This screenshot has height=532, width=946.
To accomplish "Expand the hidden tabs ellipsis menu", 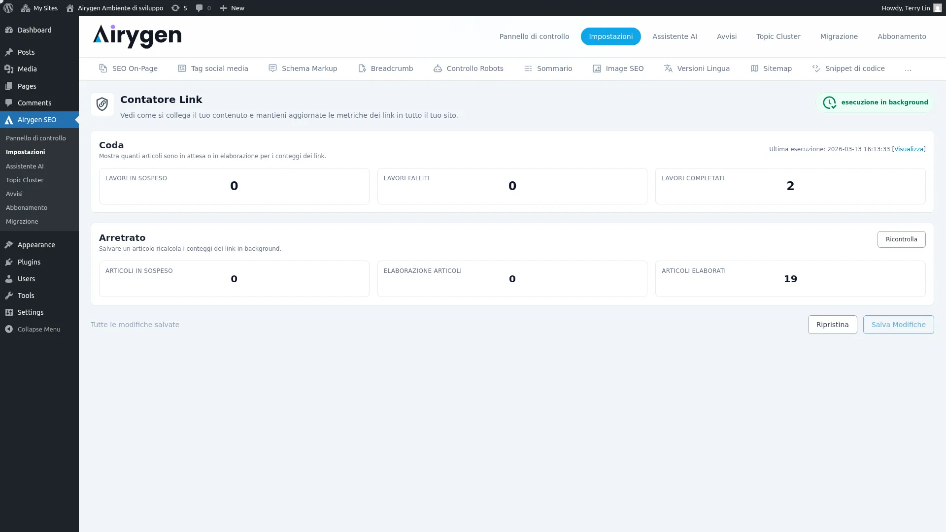I will (x=908, y=69).
